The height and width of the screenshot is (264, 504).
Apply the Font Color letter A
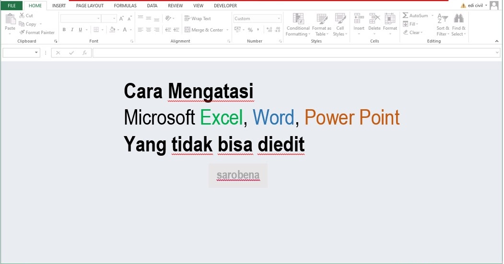pyautogui.click(x=125, y=30)
